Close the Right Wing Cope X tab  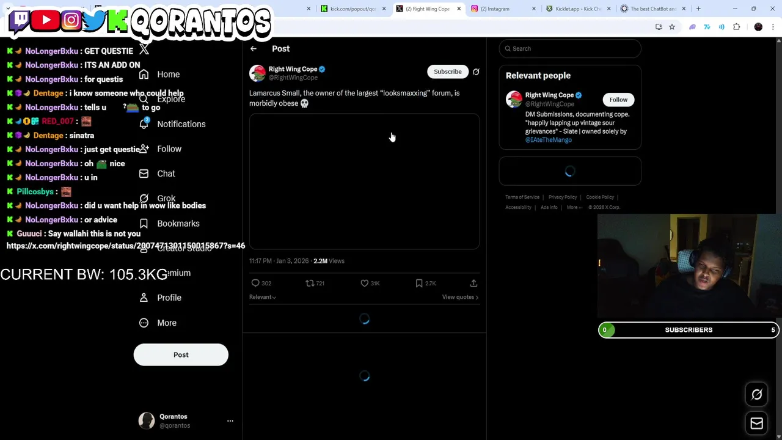[x=459, y=9]
